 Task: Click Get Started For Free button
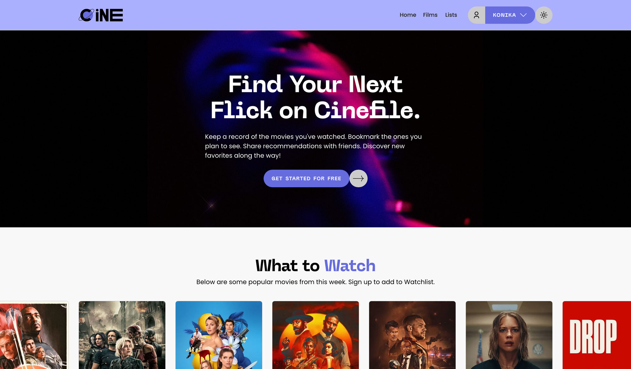pyautogui.click(x=306, y=178)
